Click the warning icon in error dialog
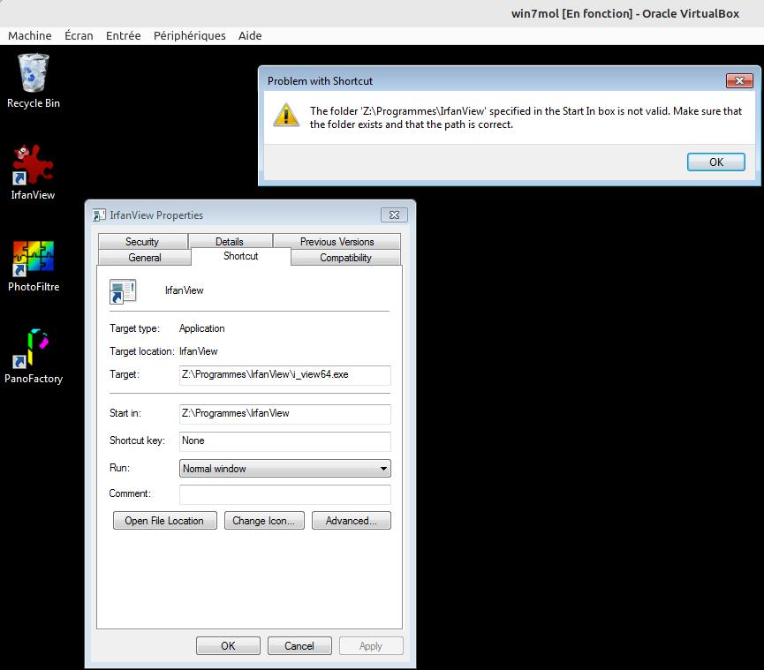This screenshot has width=764, height=670. (285, 116)
